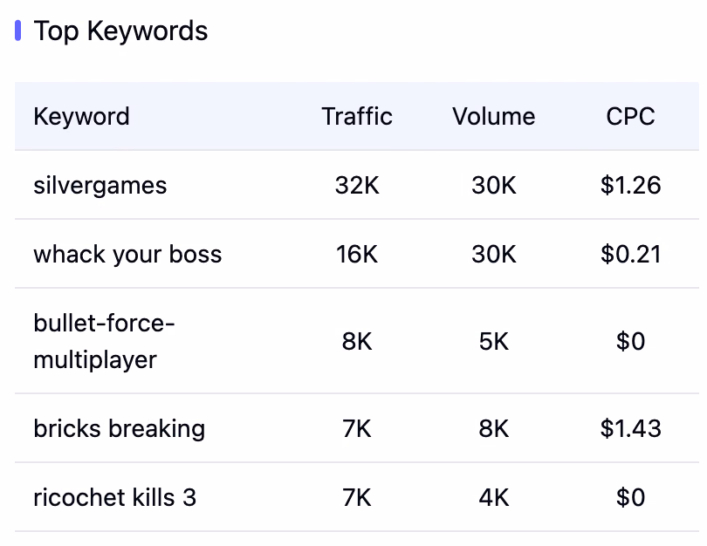This screenshot has height=546, width=707.
Task: Click the $1.26 CPC value
Action: pyautogui.click(x=630, y=185)
